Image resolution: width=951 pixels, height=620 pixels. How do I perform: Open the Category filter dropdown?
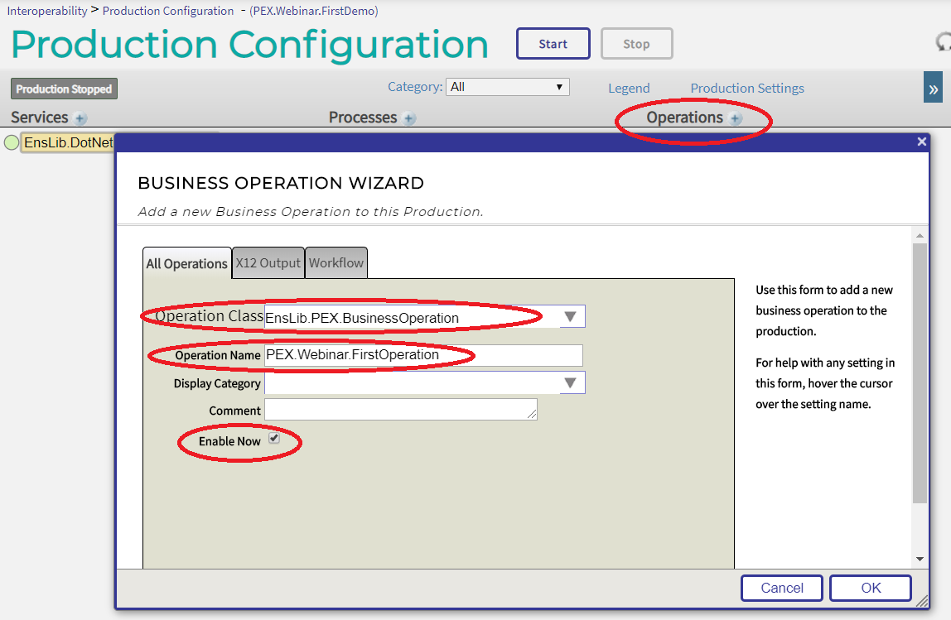click(x=507, y=87)
